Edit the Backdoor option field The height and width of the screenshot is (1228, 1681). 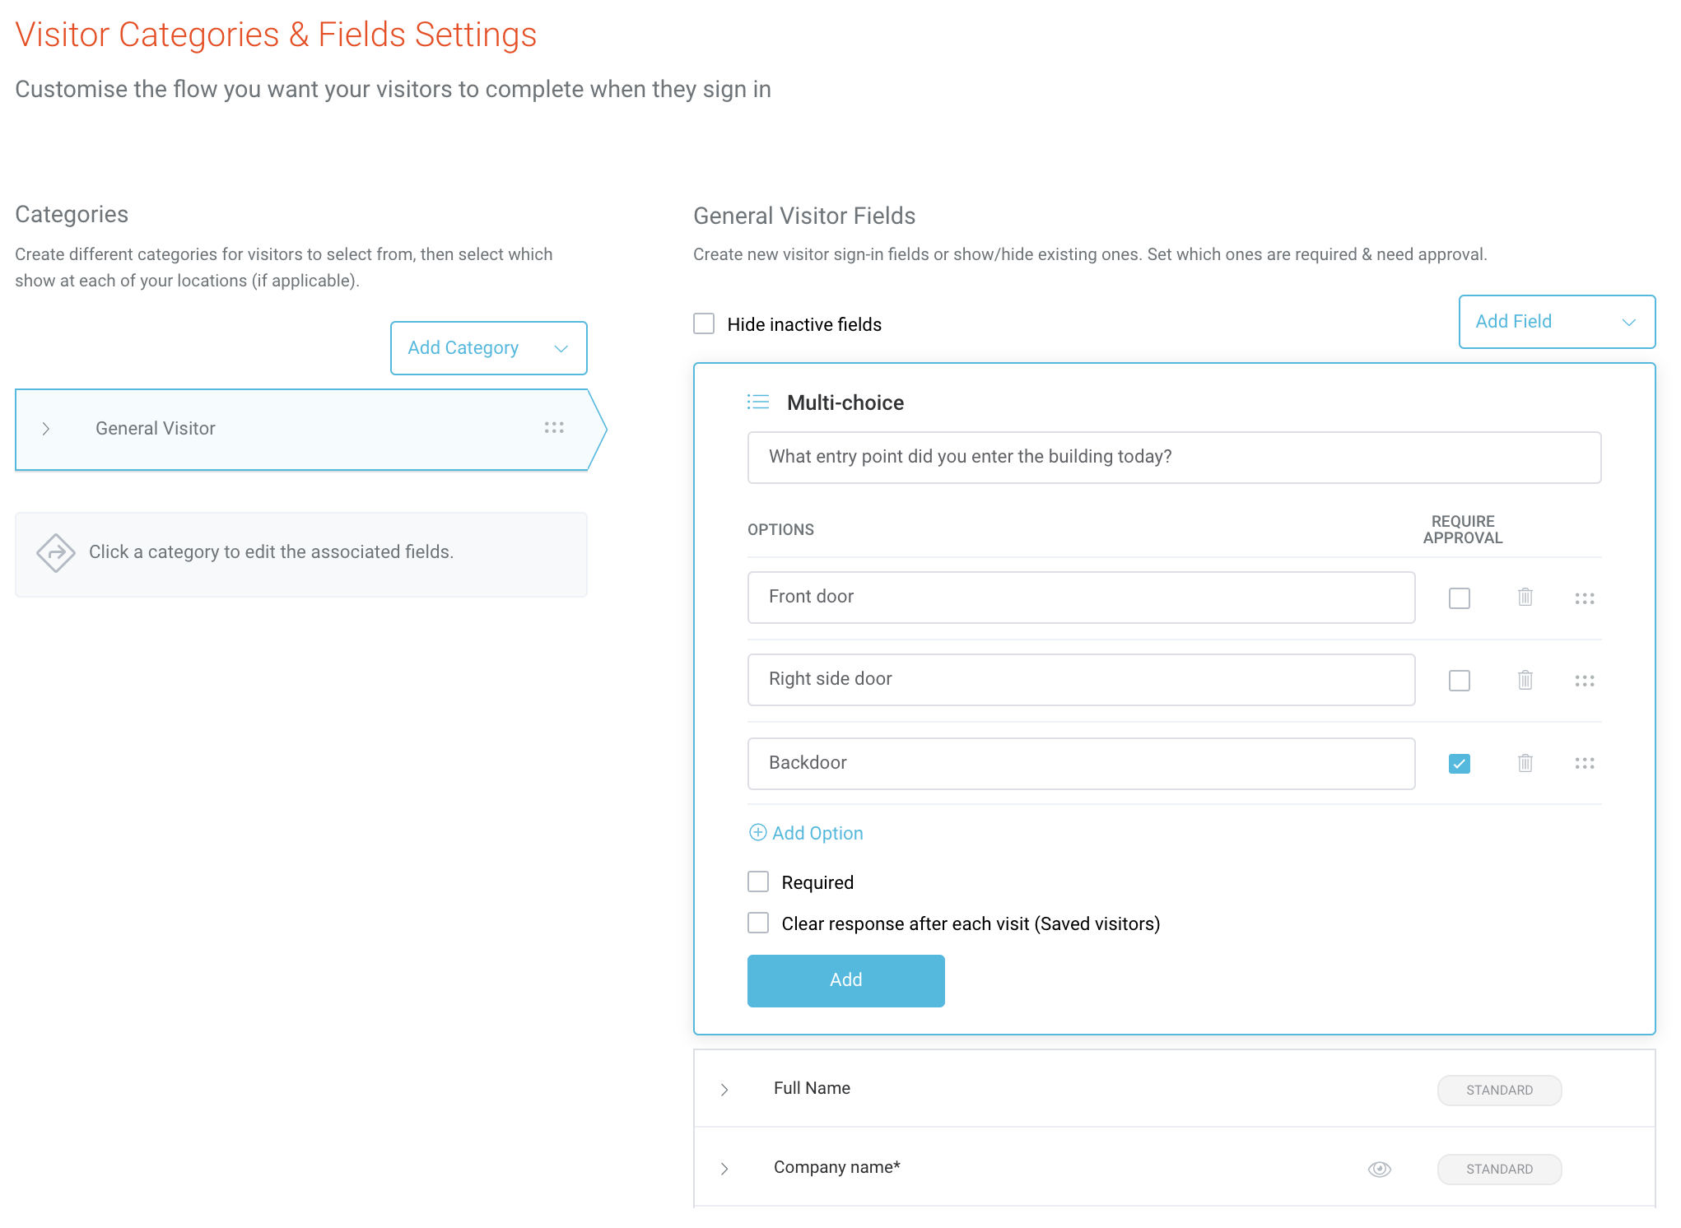pos(1081,764)
